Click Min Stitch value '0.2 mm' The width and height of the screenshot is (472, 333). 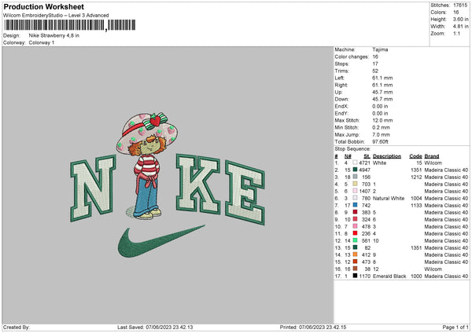coord(381,127)
